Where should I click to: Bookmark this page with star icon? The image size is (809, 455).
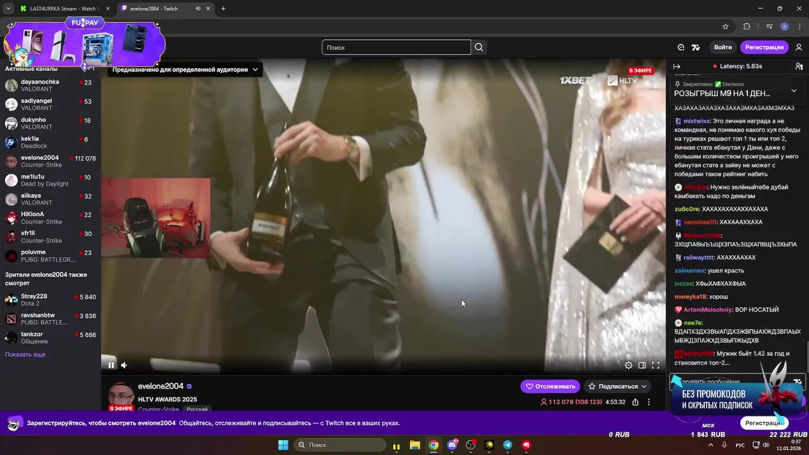(x=726, y=27)
